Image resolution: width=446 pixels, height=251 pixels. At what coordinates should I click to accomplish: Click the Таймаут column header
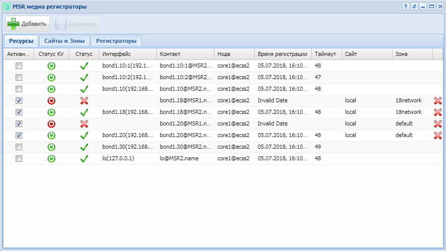[x=326, y=54]
